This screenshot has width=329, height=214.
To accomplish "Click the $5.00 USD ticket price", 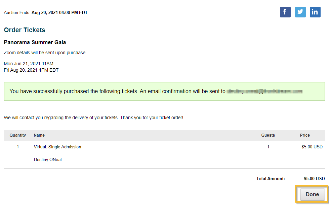I will click(x=312, y=147).
